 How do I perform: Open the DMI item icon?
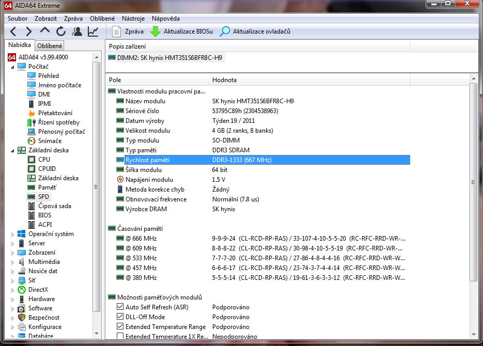tap(32, 94)
